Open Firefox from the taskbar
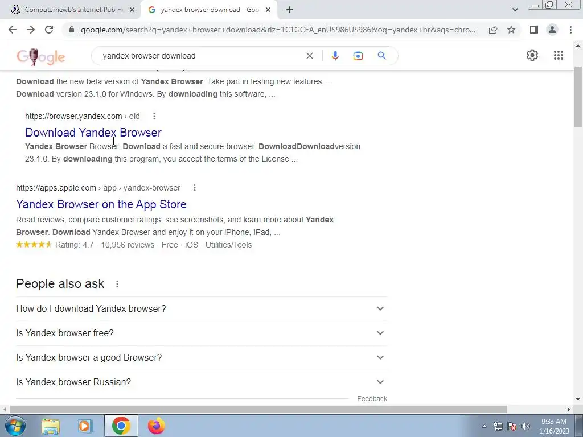 (156, 426)
